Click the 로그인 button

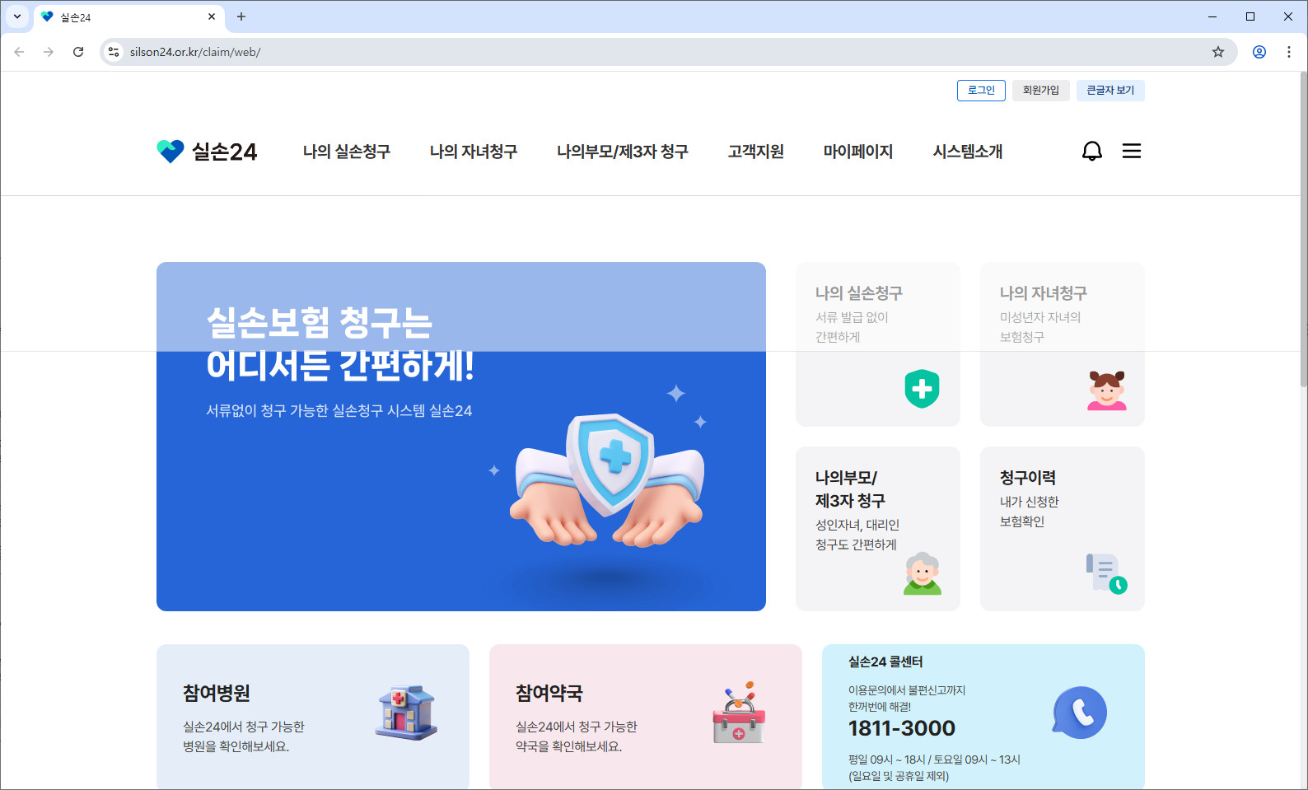981,91
